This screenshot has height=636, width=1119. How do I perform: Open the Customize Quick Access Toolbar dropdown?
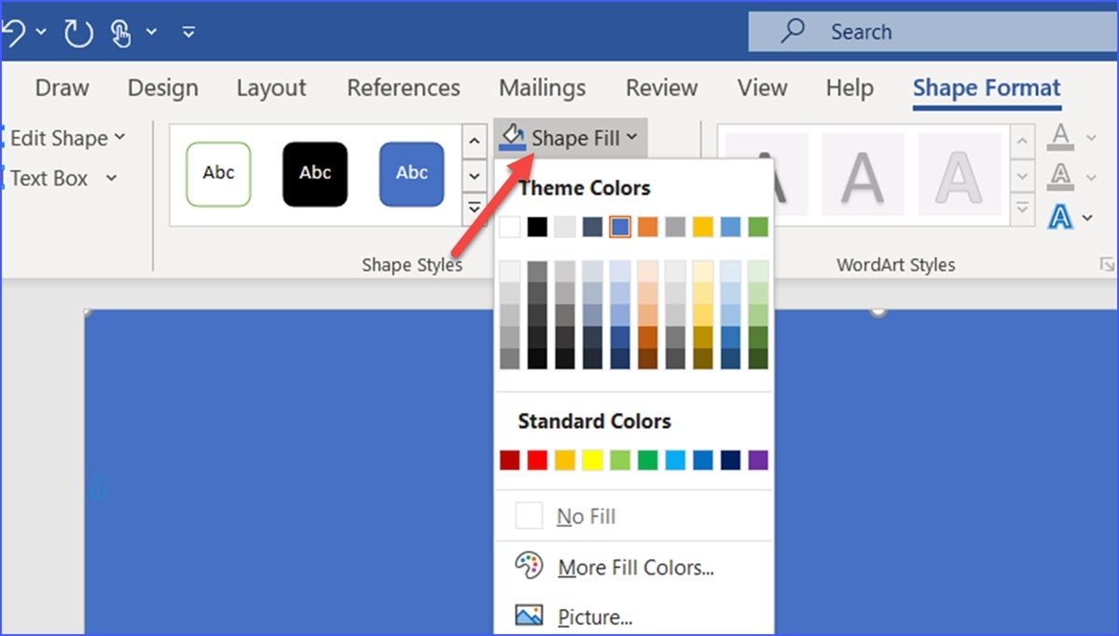click(188, 33)
